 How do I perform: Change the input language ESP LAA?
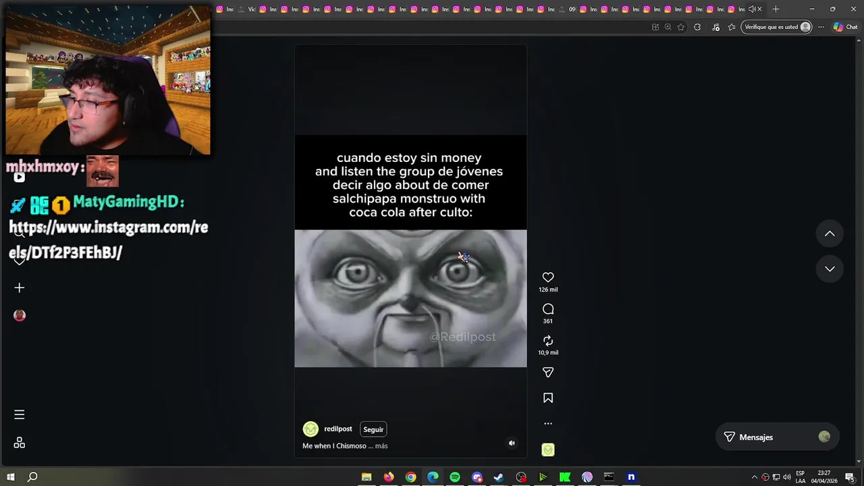(801, 477)
